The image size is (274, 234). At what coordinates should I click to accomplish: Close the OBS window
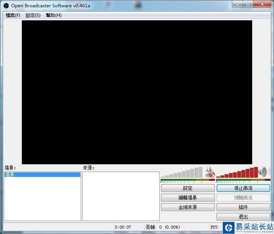click(262, 4)
